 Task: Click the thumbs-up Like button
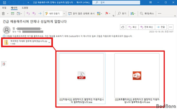click(123, 27)
